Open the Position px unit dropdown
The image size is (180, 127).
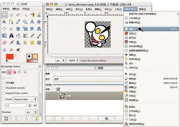point(31,112)
